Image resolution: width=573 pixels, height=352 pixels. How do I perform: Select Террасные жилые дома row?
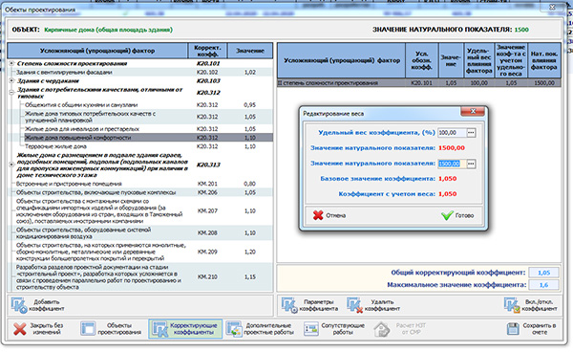(x=140, y=146)
